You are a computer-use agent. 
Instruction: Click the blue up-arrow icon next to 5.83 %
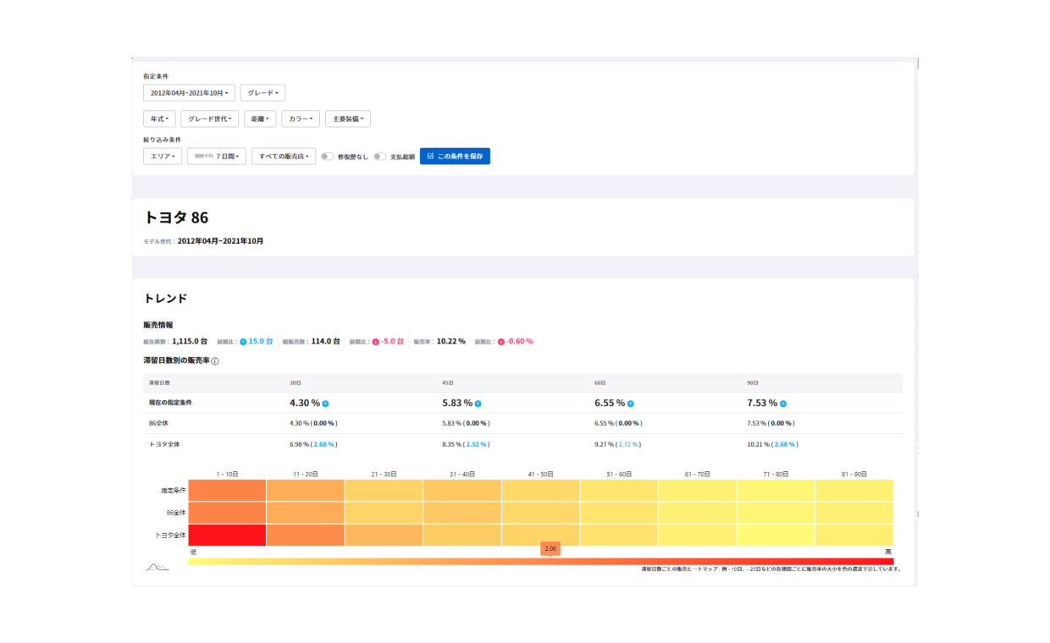click(x=478, y=404)
